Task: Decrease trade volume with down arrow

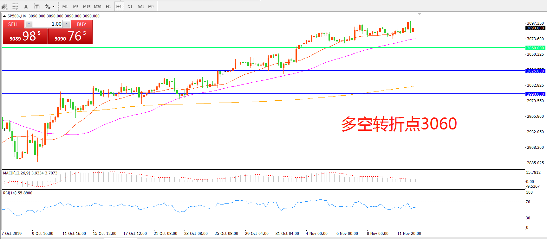Action: (x=29, y=24)
